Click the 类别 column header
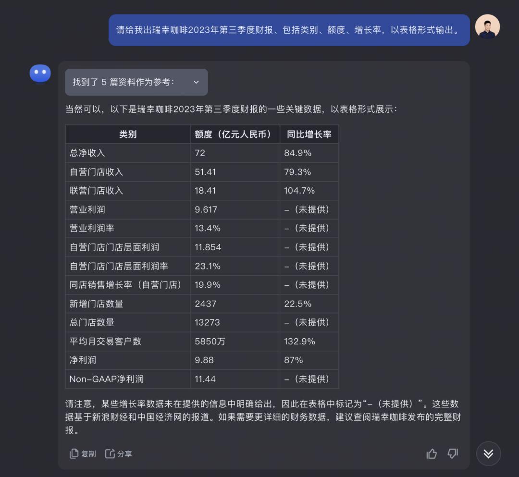This screenshot has width=519, height=477. (128, 135)
